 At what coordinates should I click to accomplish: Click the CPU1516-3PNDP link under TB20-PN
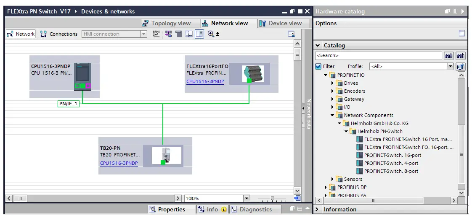point(119,163)
